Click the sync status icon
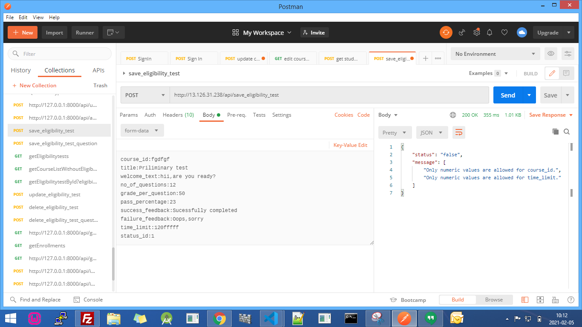582x327 pixels. click(446, 32)
